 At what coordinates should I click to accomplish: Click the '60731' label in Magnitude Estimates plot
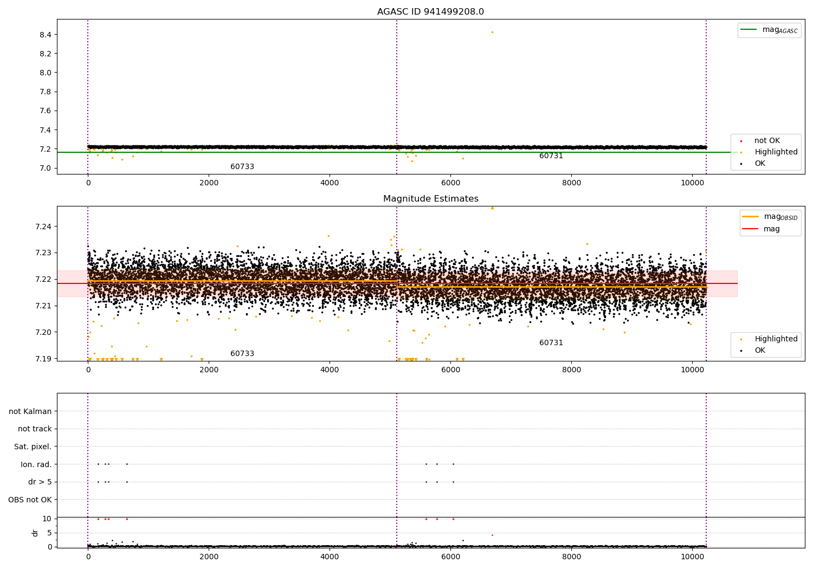pyautogui.click(x=551, y=342)
